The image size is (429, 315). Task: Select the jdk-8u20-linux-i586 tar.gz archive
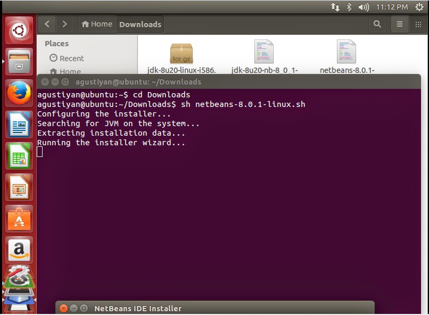tap(181, 57)
